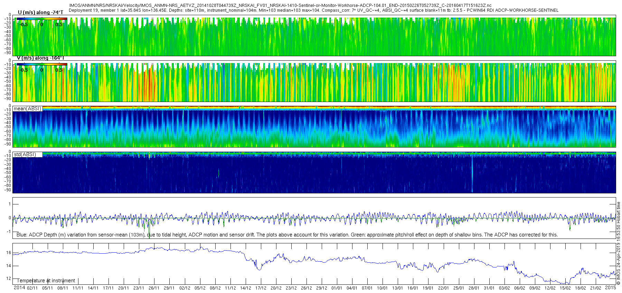
Task: Click the '06/02' date tick
Action: click(519, 288)
